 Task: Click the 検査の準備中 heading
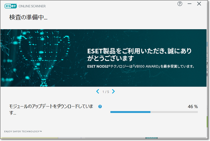pyautogui.click(x=26, y=18)
